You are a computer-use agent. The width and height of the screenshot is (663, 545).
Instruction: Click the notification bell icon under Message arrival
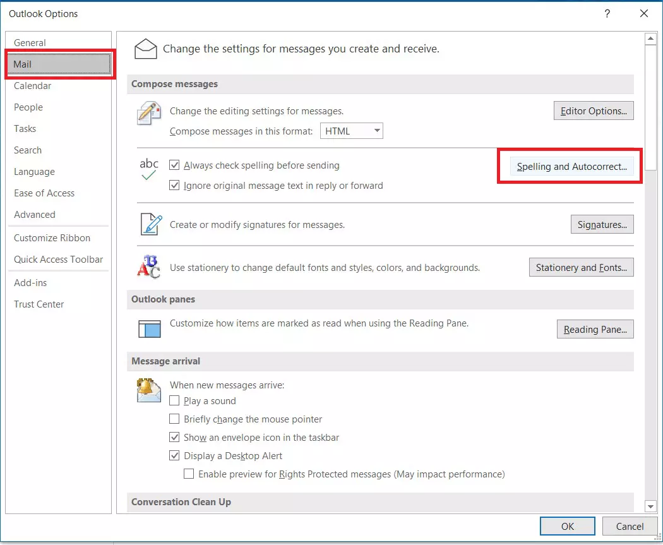click(148, 390)
